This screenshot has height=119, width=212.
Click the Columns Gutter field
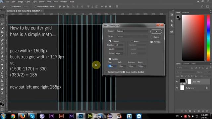point(119,54)
